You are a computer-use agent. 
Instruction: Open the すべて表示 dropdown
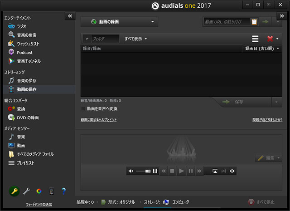click(135, 39)
